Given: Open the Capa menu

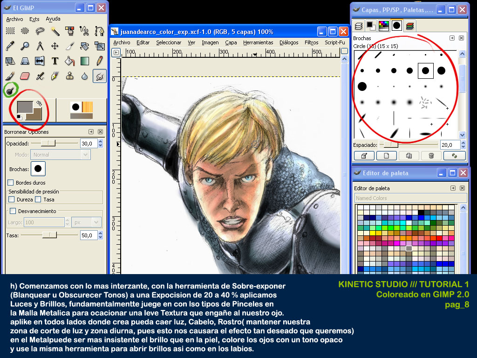Looking at the screenshot, I should coord(231,42).
